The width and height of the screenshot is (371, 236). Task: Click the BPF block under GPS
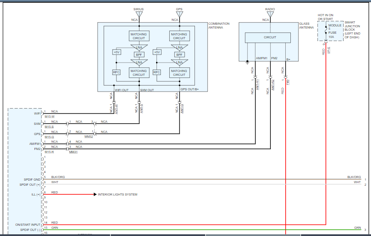click(180, 55)
